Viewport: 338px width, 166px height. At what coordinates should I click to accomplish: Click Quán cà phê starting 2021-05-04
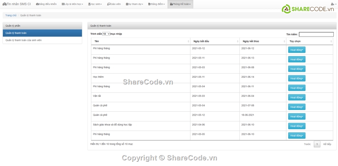(x=100, y=105)
